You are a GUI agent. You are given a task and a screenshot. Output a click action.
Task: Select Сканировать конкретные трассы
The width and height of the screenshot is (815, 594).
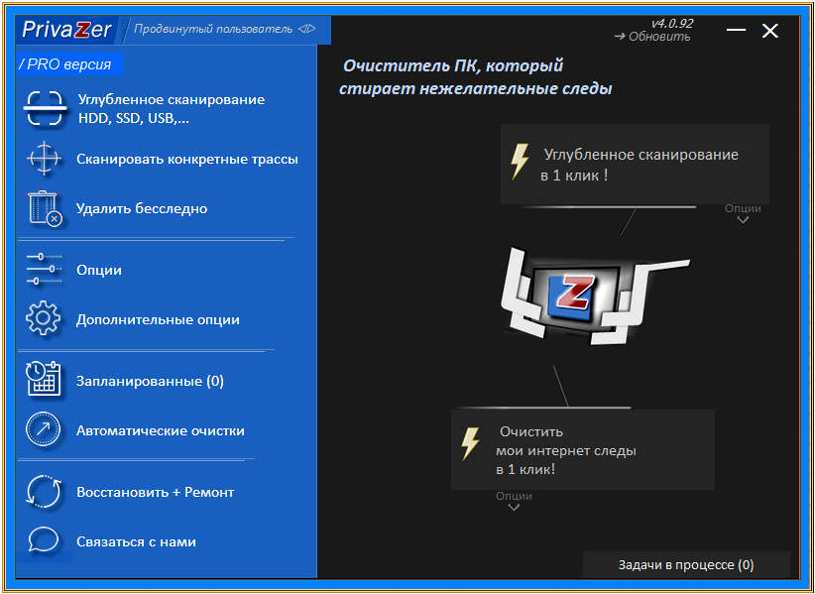coord(187,159)
